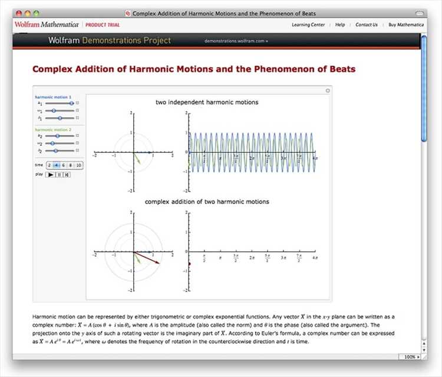
Task: Click the PRODUCT TRIAL label
Action: [103, 25]
